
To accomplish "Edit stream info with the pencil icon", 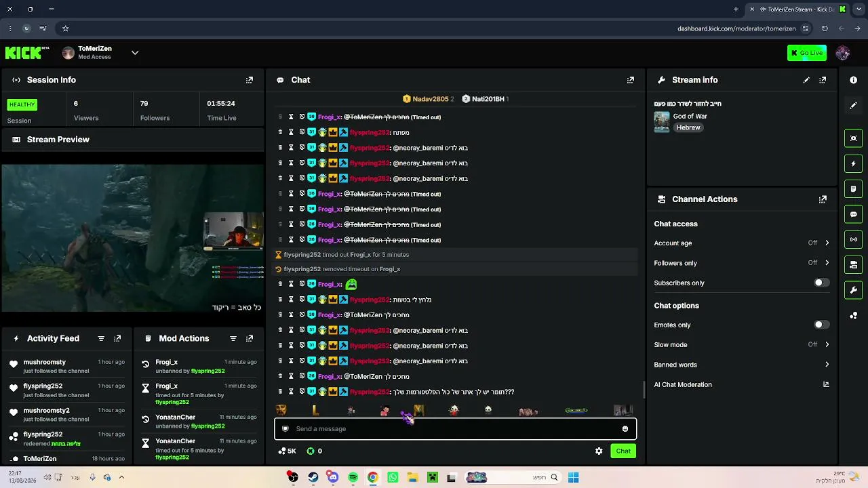I will point(806,80).
